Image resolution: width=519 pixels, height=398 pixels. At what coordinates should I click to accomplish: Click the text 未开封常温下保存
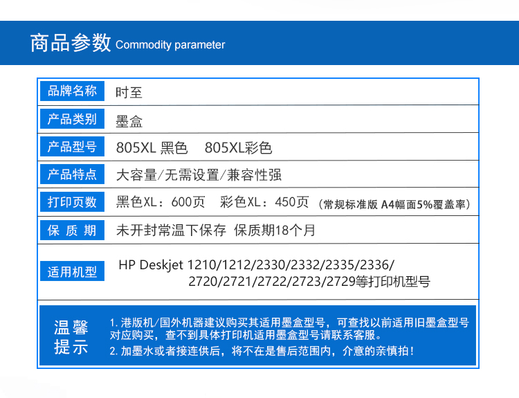click(x=171, y=230)
